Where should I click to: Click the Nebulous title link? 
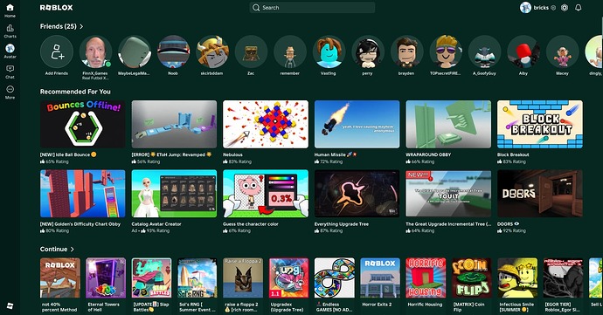[x=232, y=154]
